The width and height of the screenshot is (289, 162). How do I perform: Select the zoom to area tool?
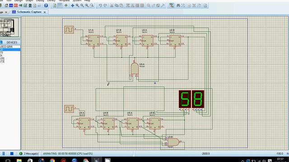[x=92, y=5]
